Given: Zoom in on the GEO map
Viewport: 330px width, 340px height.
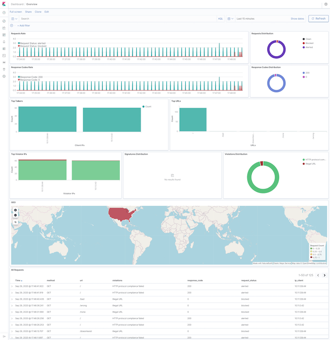Looking at the screenshot, I should 15,210.
